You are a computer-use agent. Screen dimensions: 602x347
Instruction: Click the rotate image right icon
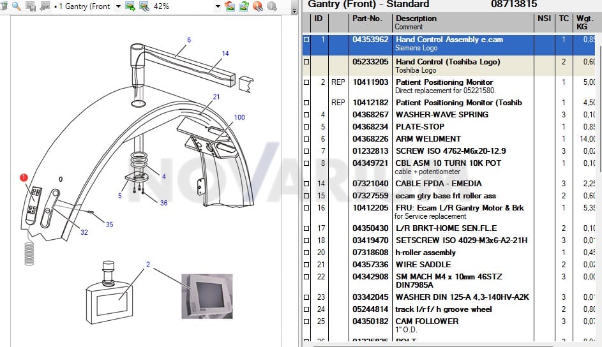(243, 6)
